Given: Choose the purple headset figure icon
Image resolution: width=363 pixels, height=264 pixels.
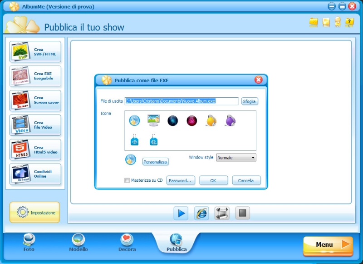Looking at the screenshot, I should [230, 120].
